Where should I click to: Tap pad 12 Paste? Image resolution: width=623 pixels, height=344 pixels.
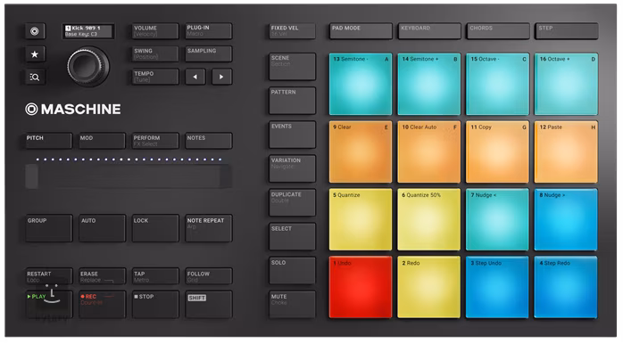(566, 152)
